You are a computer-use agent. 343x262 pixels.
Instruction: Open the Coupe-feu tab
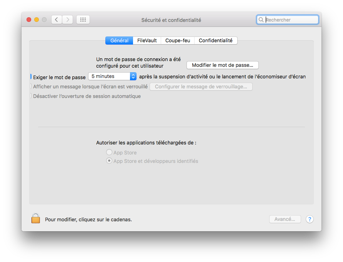178,40
